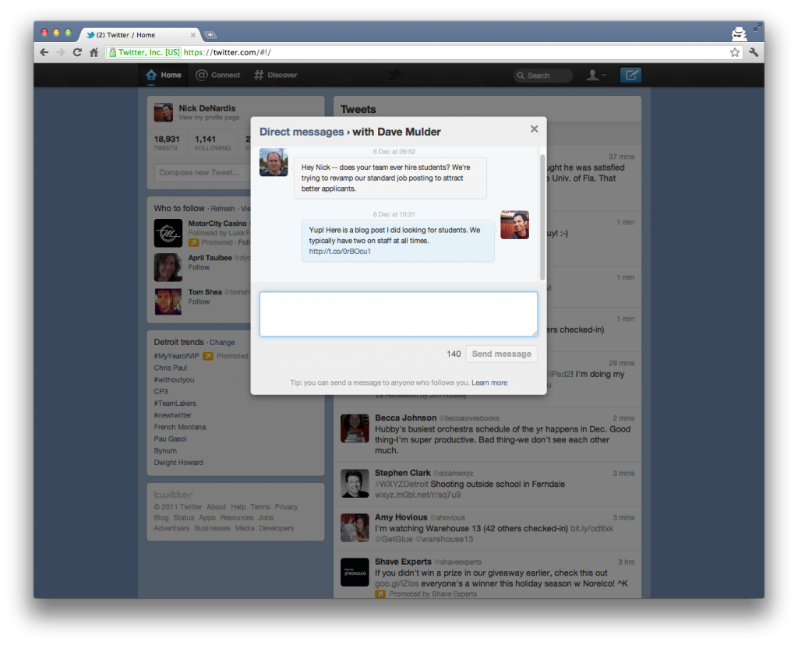Open the t.co/0rBOcu1 link
Viewport: 798px width, 645px height.
click(x=340, y=252)
